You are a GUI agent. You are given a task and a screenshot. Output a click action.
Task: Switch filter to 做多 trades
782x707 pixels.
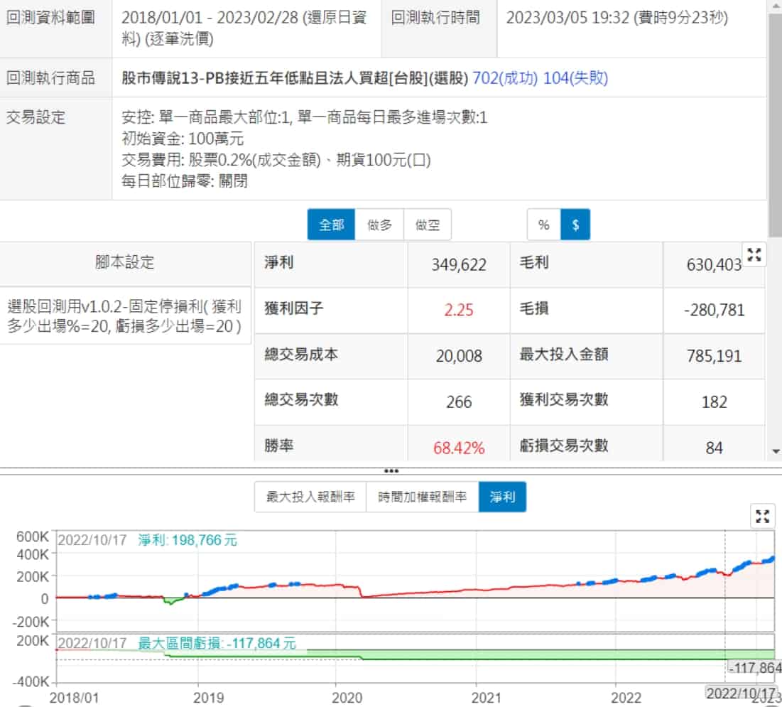point(379,225)
